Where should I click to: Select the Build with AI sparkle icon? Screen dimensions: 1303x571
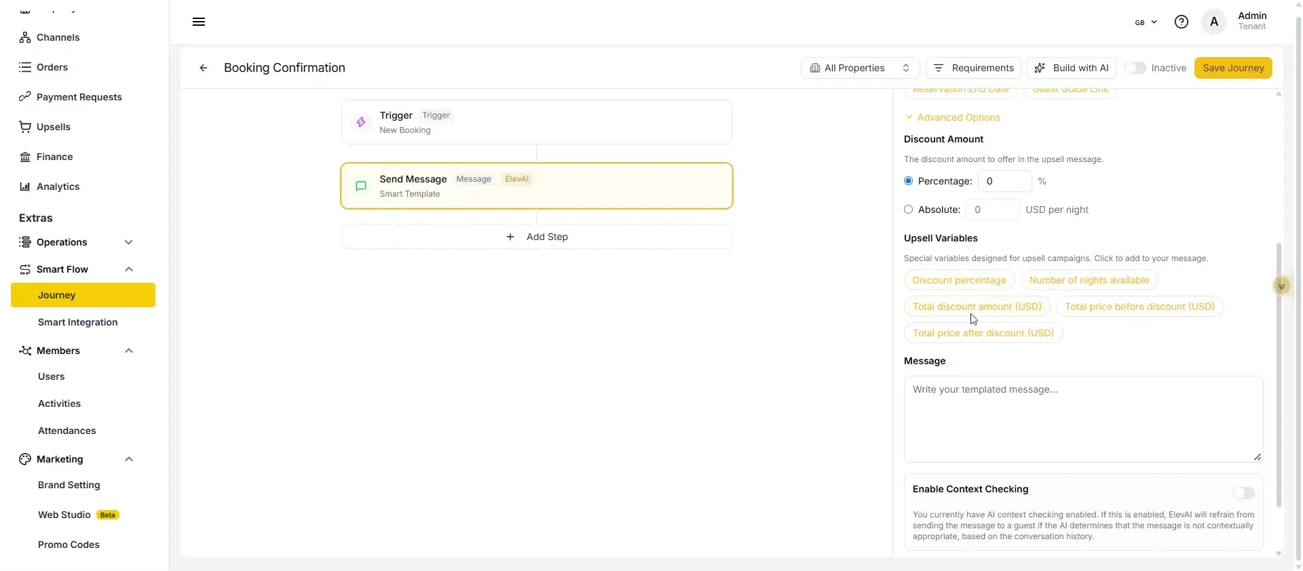coord(1040,68)
